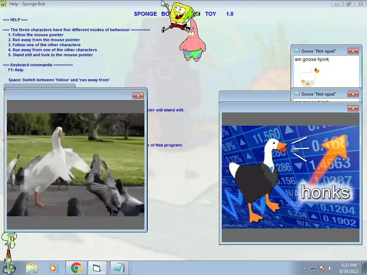
Task: Click the "will stand still." text fragment
Action: [x=170, y=110]
